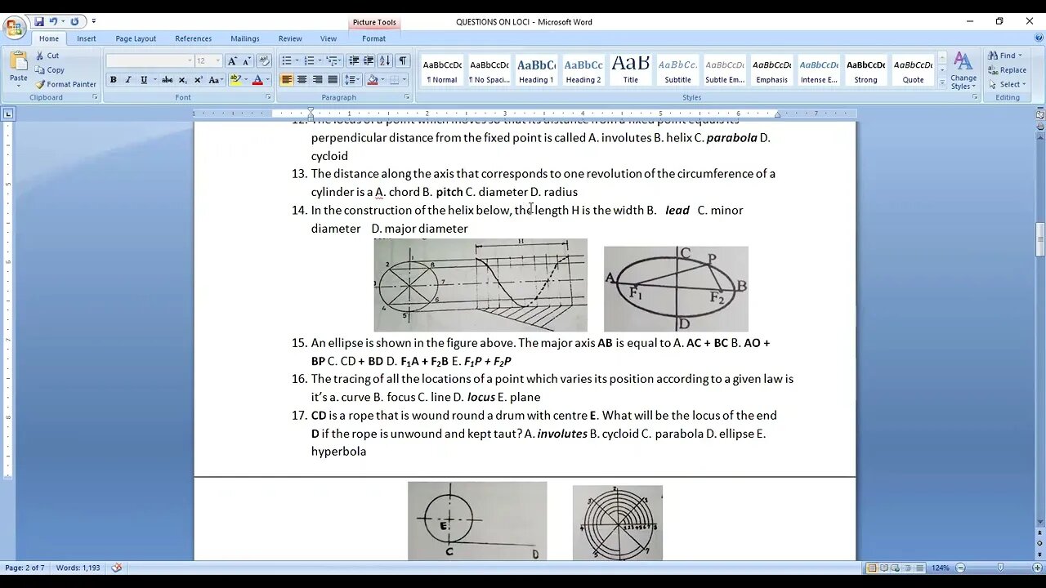Toggle show paragraph marks
The width and height of the screenshot is (1046, 588).
(403, 60)
